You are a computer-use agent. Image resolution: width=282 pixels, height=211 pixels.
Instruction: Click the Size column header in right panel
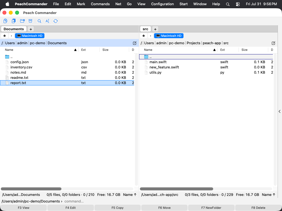253,50
